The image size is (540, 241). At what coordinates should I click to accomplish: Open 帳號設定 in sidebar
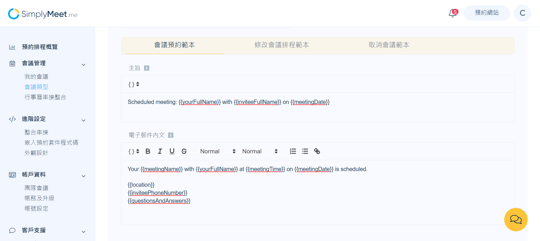(x=36, y=209)
